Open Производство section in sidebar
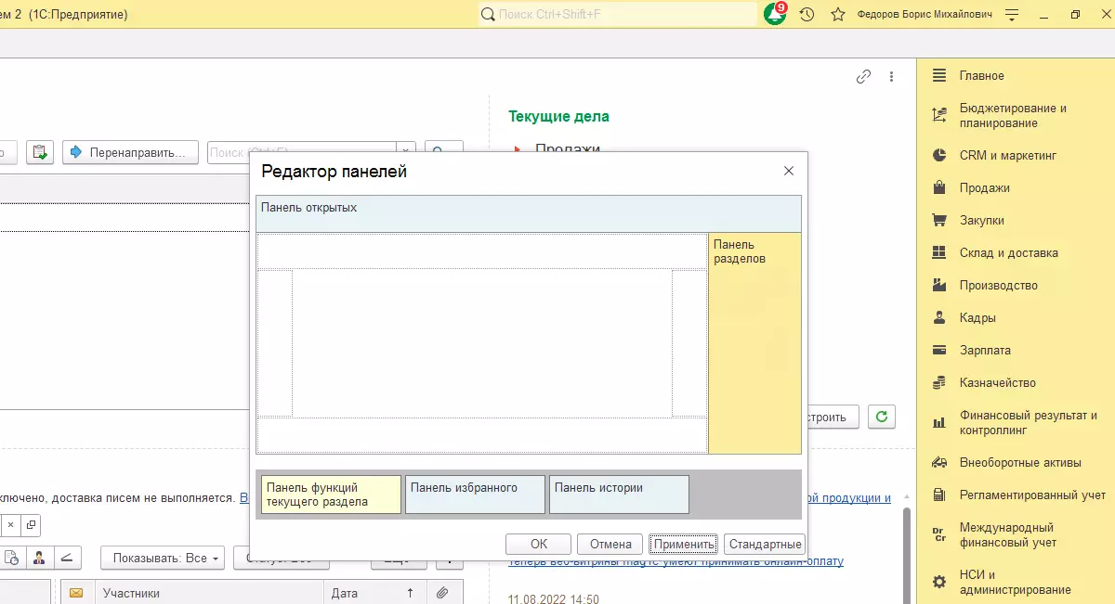The width and height of the screenshot is (1115, 604). coord(999,285)
